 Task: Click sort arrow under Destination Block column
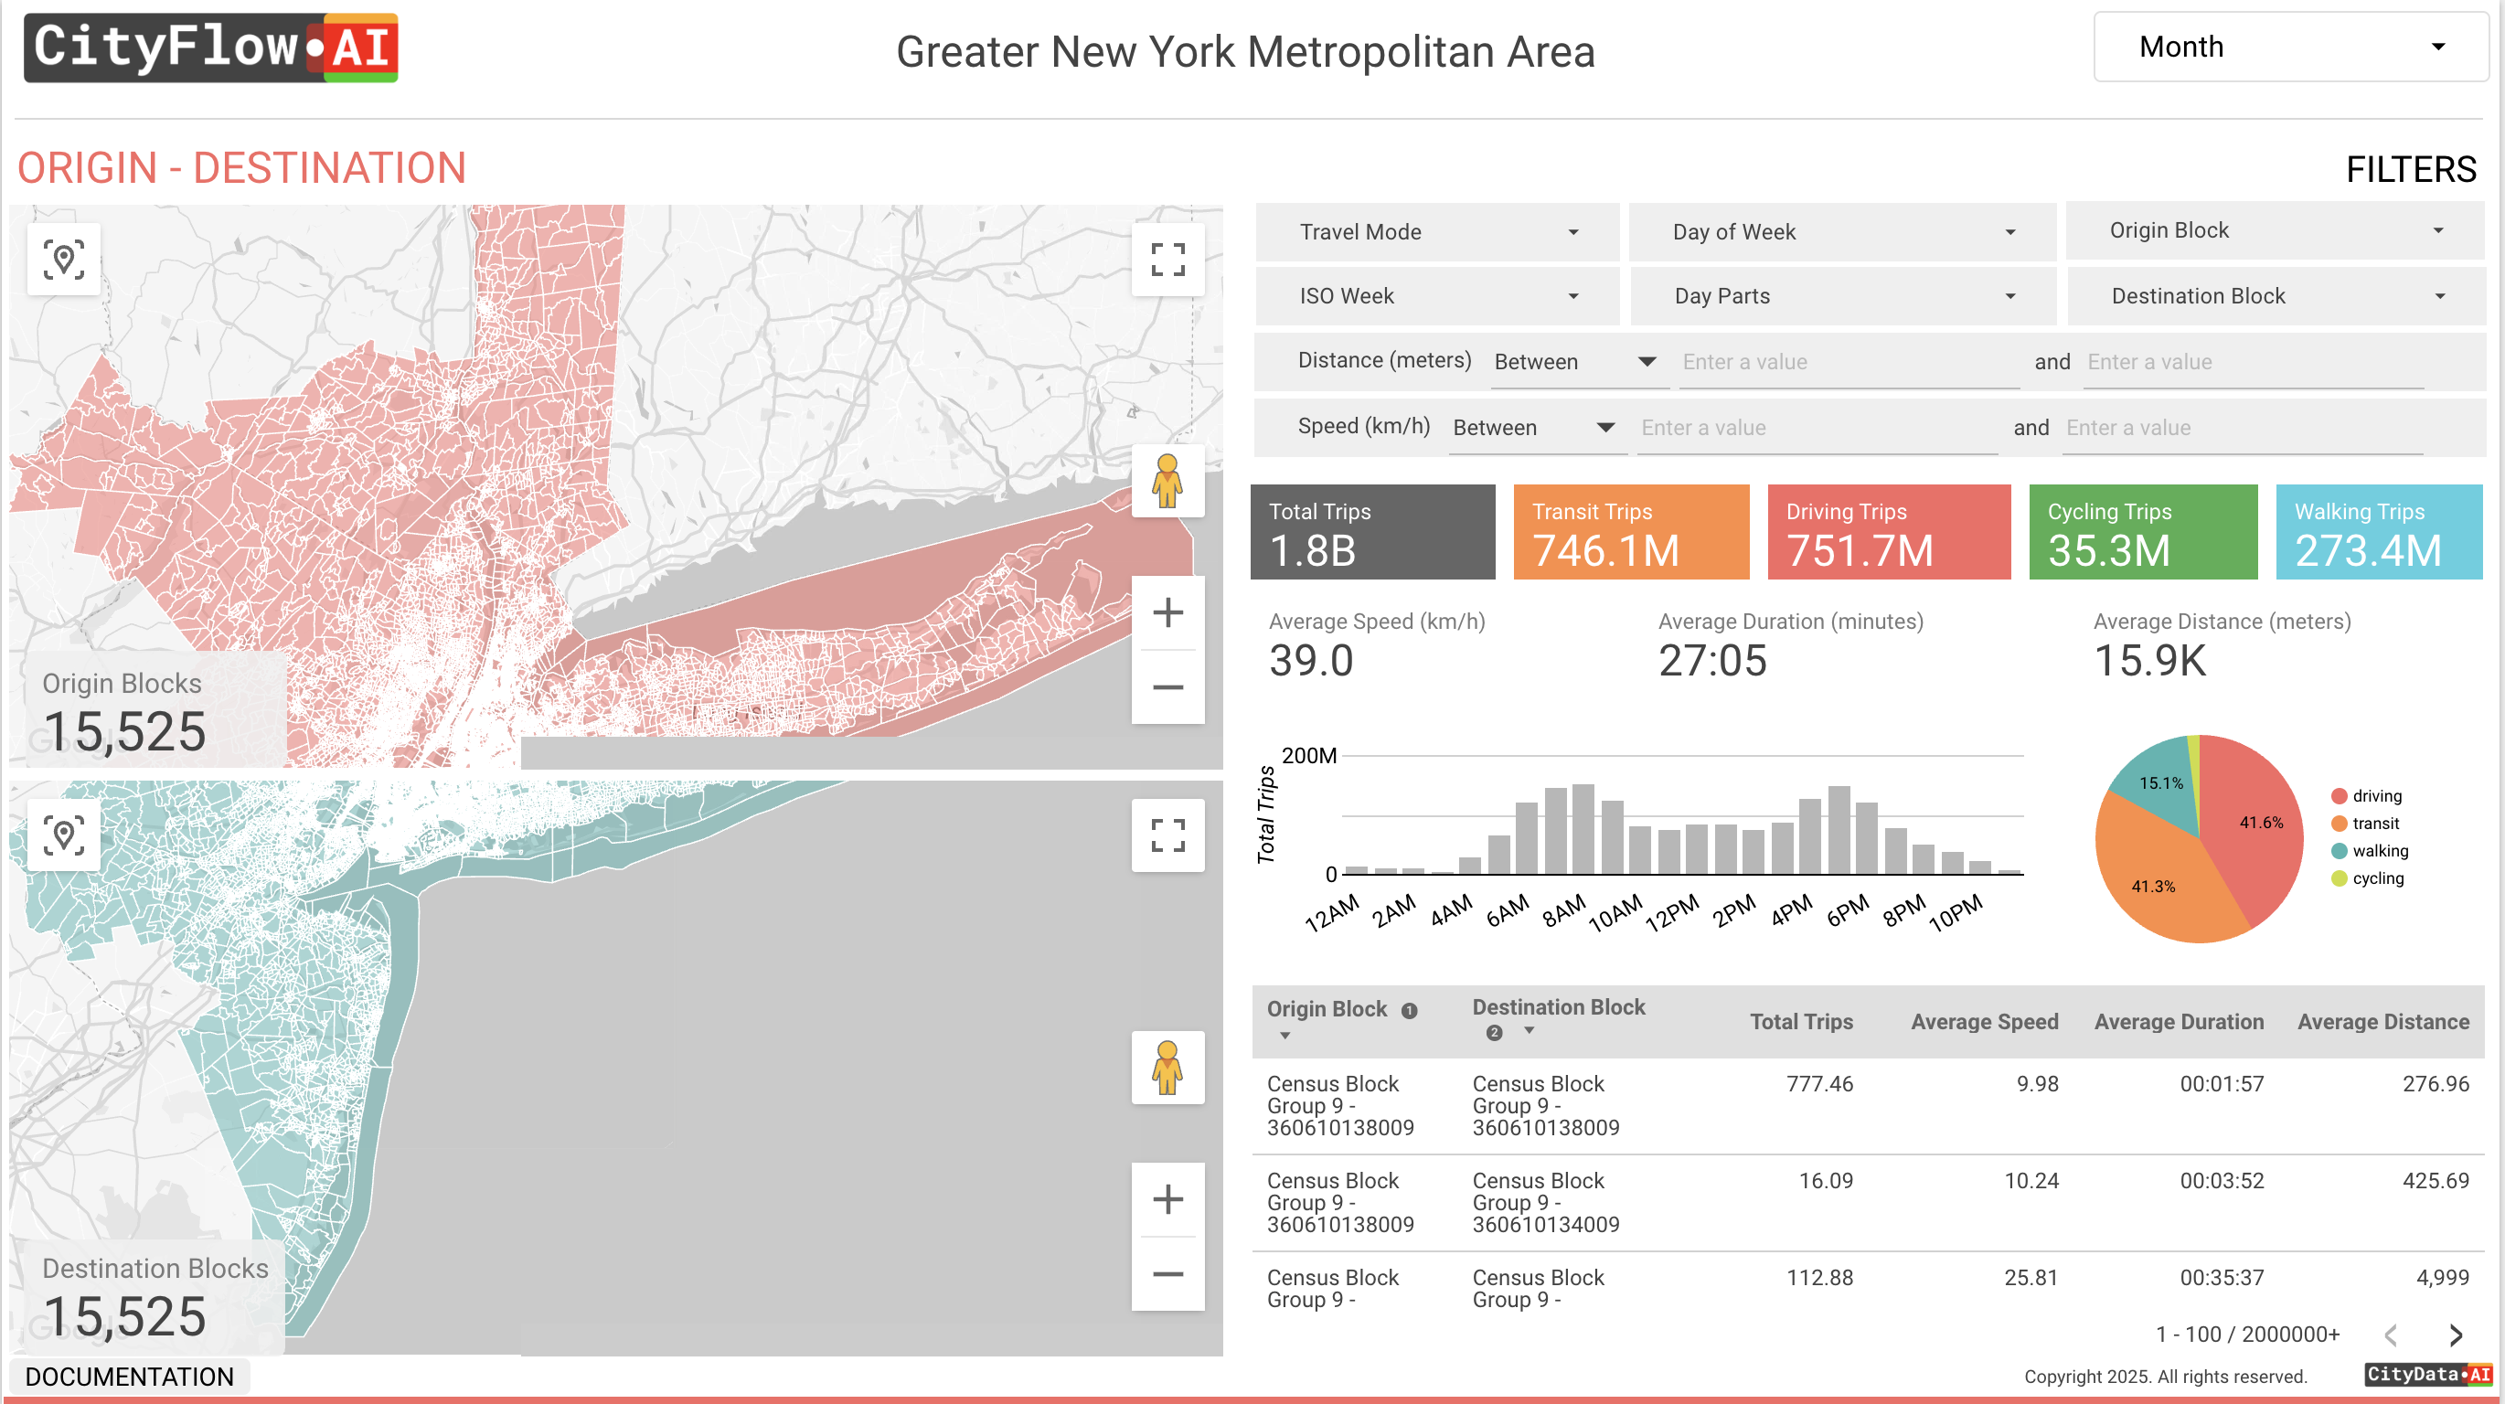pyautogui.click(x=1529, y=1032)
